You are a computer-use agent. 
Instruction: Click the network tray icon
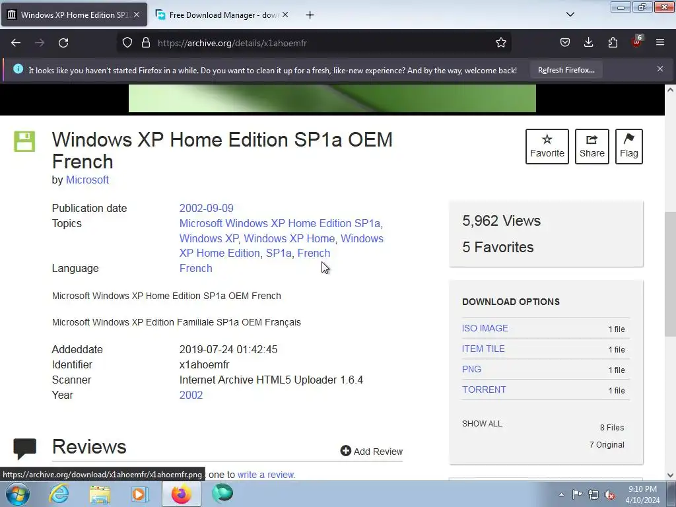[593, 494]
